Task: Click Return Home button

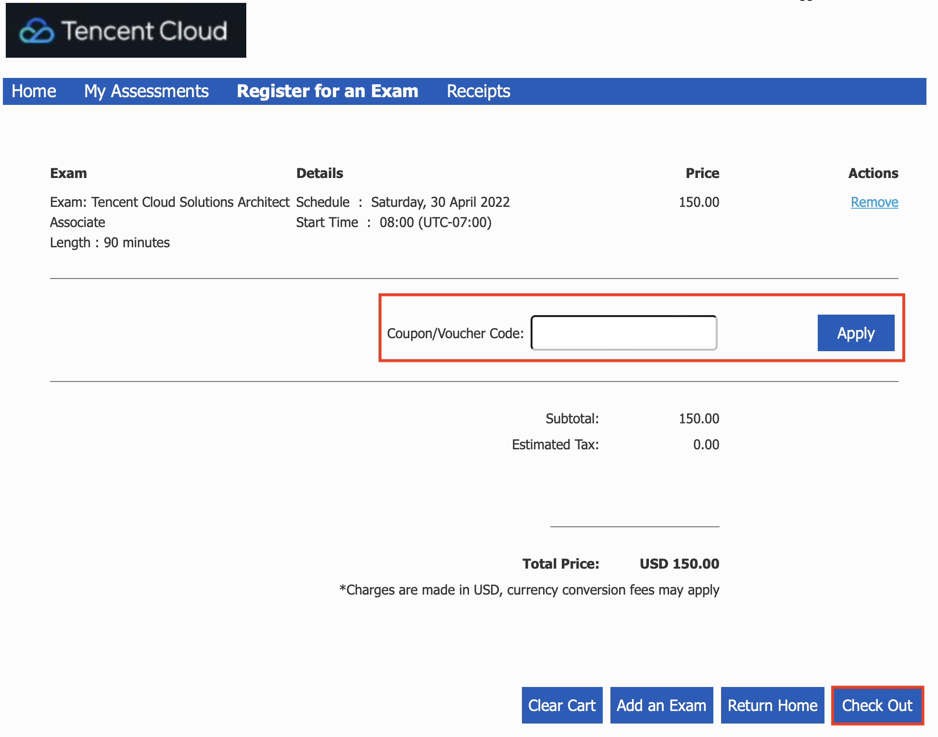Action: click(x=772, y=705)
